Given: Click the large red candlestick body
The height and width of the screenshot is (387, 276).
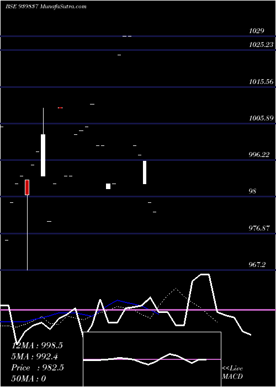Looking at the screenshot, I should (x=27, y=187).
